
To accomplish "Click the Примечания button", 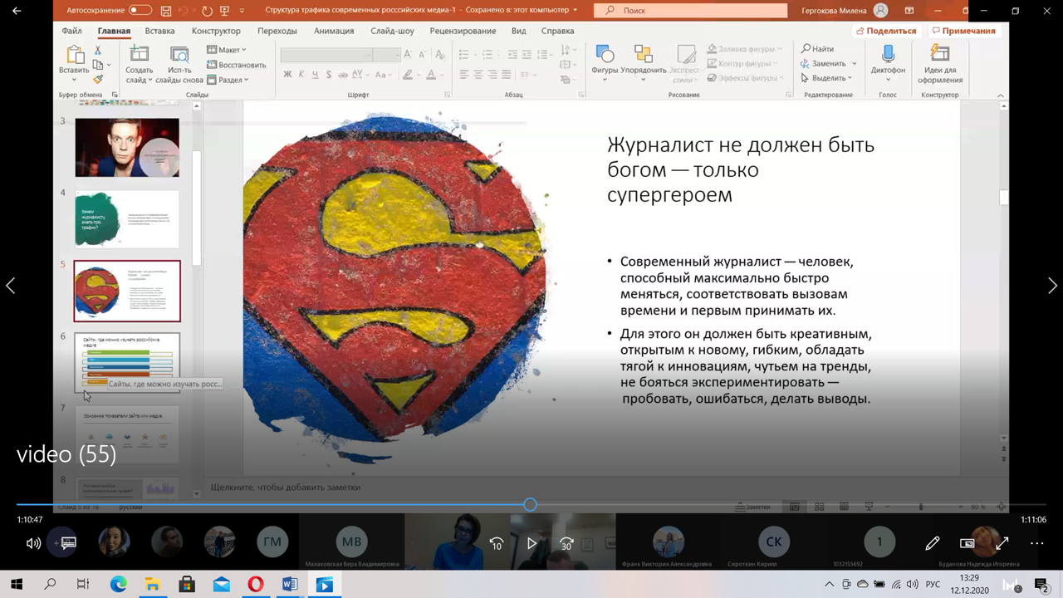I will pyautogui.click(x=963, y=31).
